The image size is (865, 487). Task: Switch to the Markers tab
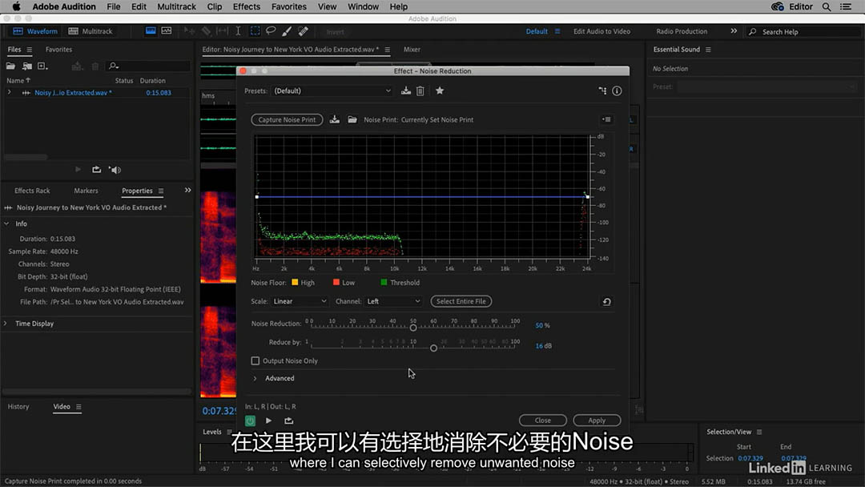pos(86,191)
